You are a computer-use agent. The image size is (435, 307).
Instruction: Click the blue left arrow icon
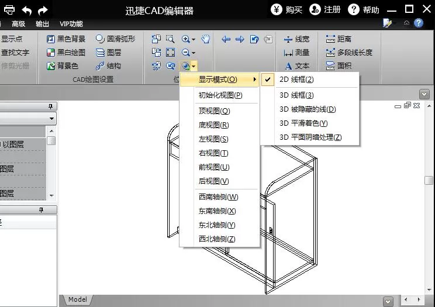click(x=226, y=39)
